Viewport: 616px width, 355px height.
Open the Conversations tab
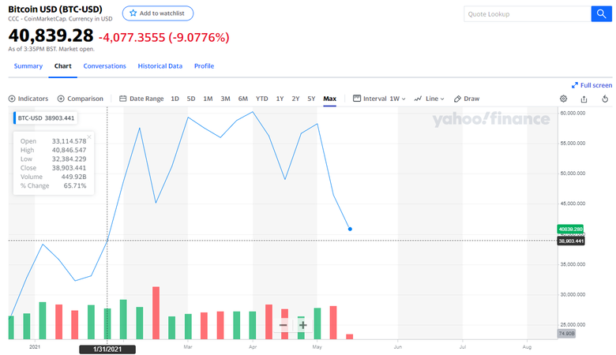104,66
